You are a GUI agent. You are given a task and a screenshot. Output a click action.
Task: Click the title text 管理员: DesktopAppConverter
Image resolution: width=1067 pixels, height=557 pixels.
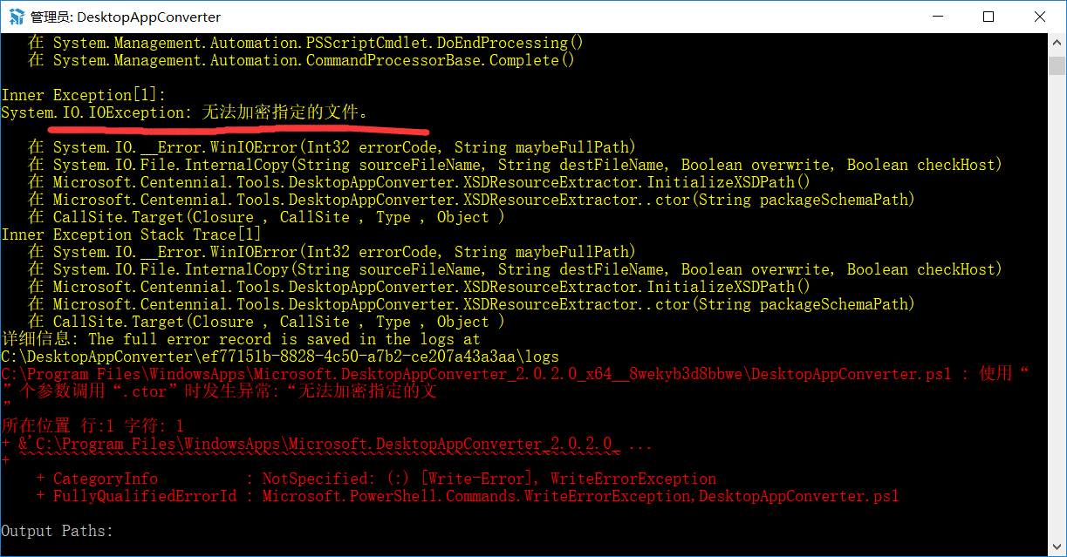(126, 17)
